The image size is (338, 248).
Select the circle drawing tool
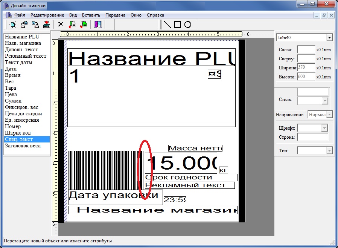click(188, 24)
